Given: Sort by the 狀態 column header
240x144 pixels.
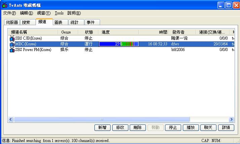Looking at the screenshot, I should click(x=88, y=32).
